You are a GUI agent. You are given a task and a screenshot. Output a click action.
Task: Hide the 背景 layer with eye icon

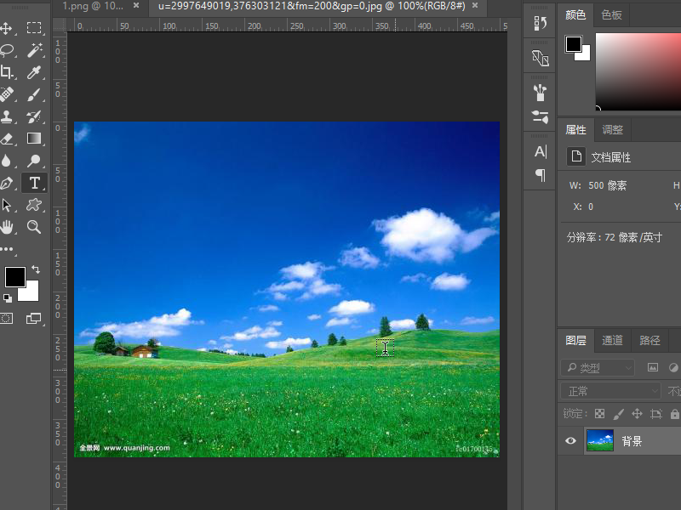pos(570,440)
